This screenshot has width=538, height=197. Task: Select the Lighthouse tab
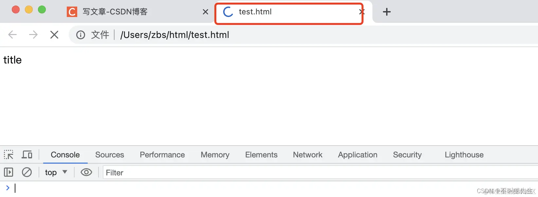pyautogui.click(x=464, y=155)
